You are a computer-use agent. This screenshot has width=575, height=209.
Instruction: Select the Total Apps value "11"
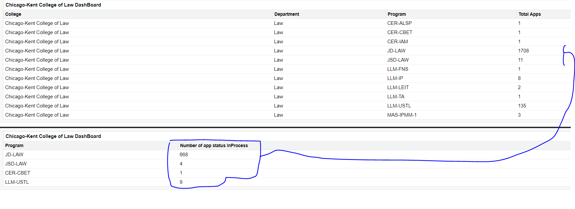click(x=520, y=60)
